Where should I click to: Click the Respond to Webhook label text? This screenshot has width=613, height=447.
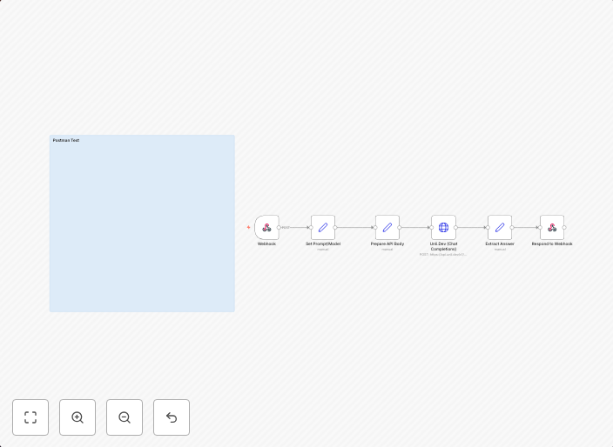552,244
